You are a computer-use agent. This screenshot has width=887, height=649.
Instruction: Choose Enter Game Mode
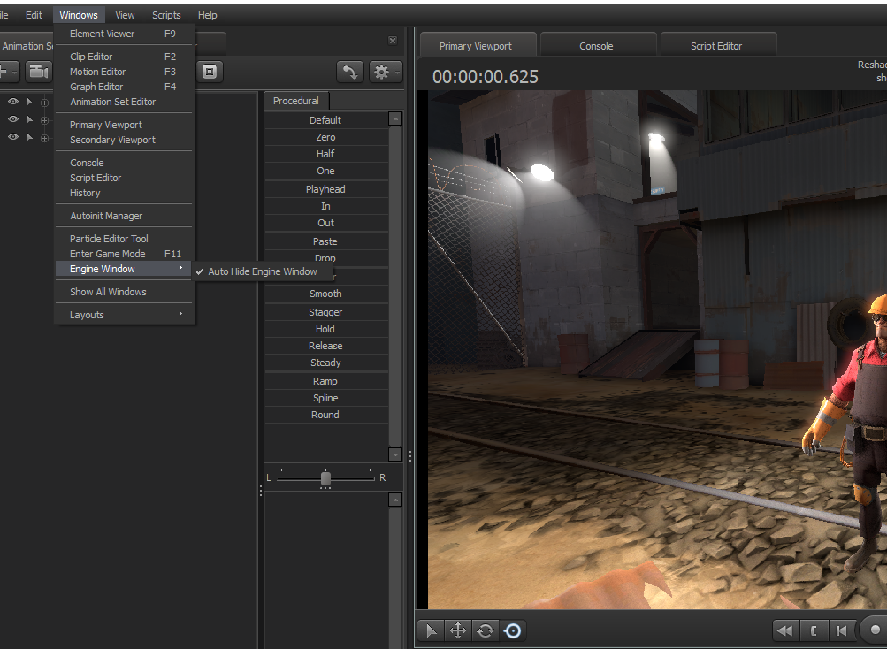pos(124,254)
